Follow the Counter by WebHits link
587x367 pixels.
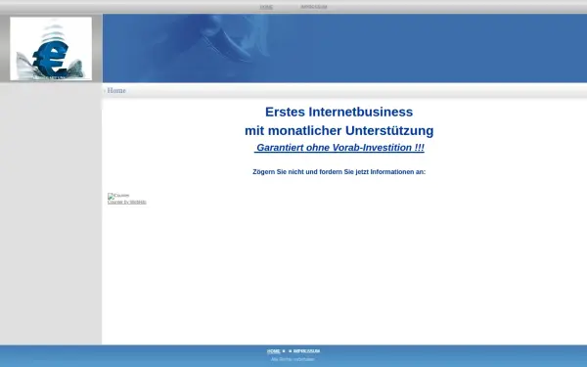127,202
